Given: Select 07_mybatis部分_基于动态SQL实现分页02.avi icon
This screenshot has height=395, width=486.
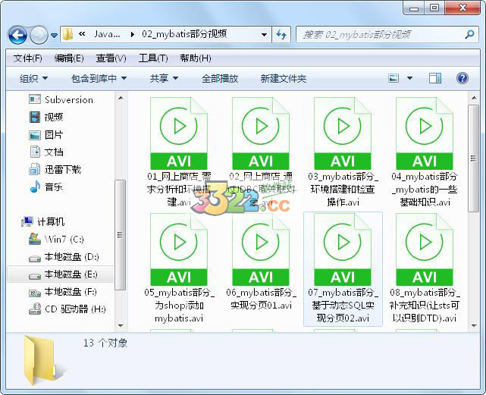Looking at the screenshot, I should (x=343, y=249).
